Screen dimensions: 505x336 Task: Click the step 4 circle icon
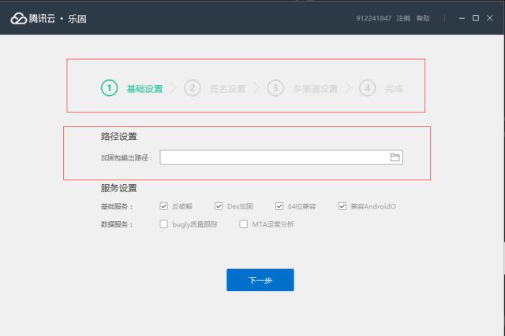(368, 88)
